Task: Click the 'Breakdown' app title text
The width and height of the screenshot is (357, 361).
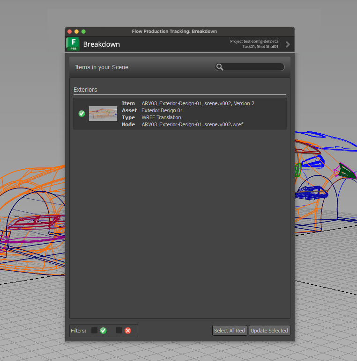Action: click(x=102, y=44)
